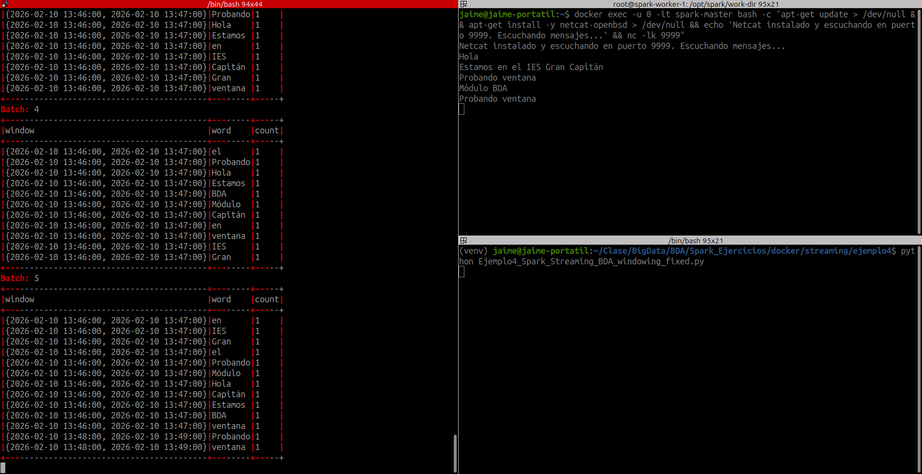Click the top-right terminal's scrollbar
This screenshot has width=922, height=474.
(919, 120)
